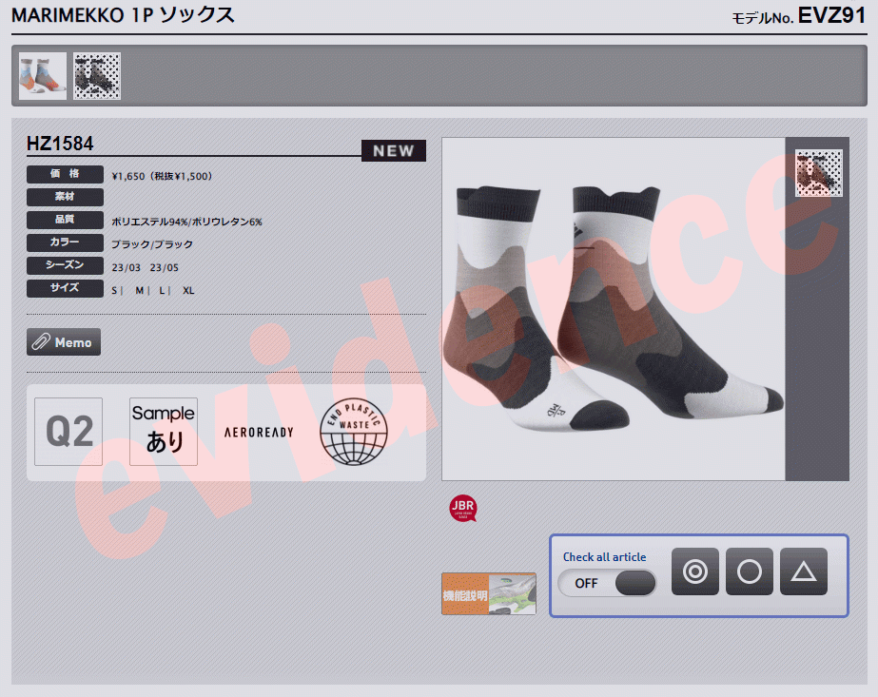Viewport: 878px width, 697px height.
Task: Click the AEROREADY logo
Action: [259, 433]
